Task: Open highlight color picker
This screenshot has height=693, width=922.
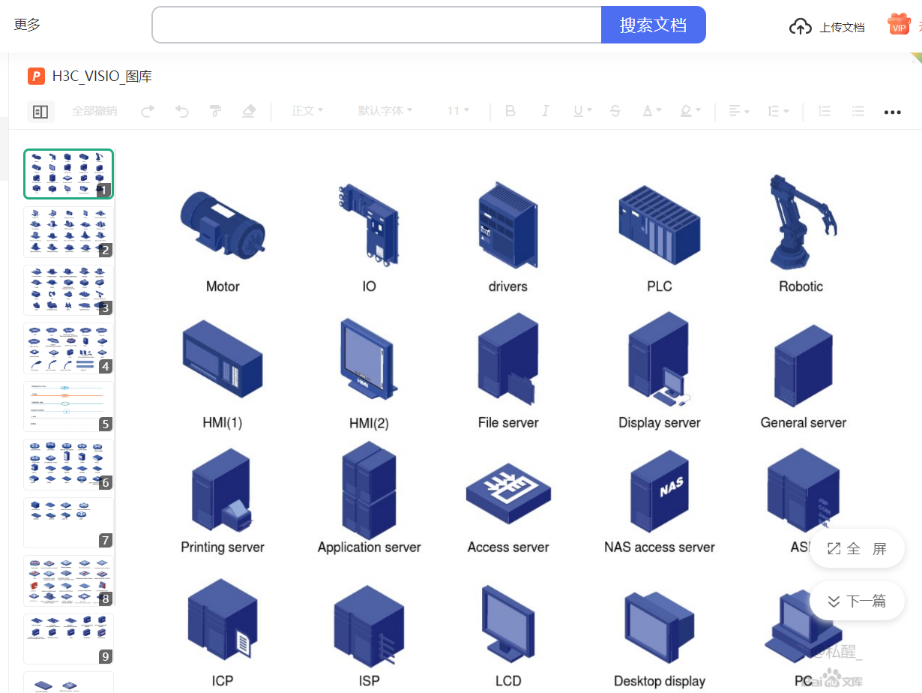Action: coord(690,111)
